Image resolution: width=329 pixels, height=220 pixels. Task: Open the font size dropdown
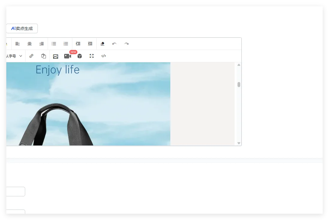(14, 56)
